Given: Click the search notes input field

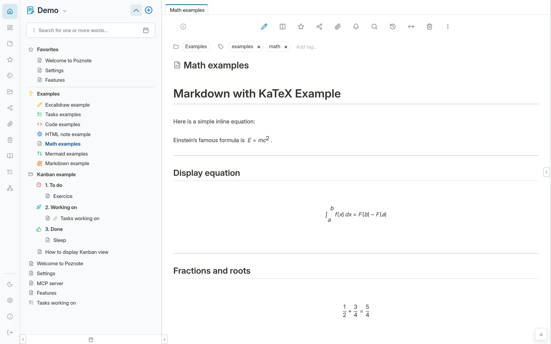Looking at the screenshot, I should 88,30.
